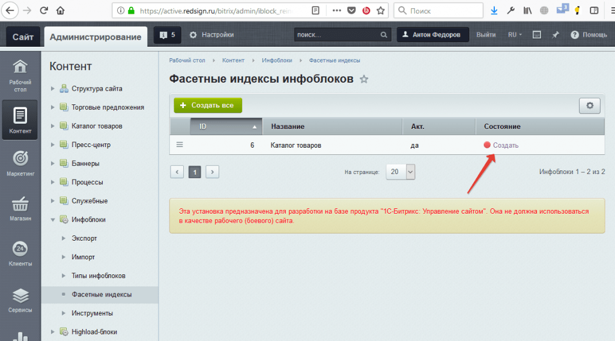Screen dimensions: 615x341
Task: Open Помощь help
Action: pyautogui.click(x=589, y=35)
